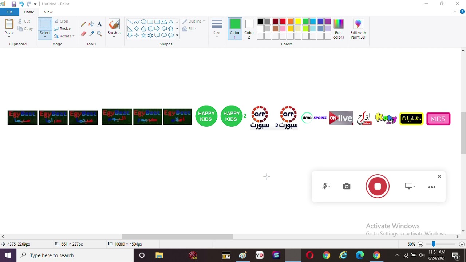Choose the Line shape

tap(130, 22)
